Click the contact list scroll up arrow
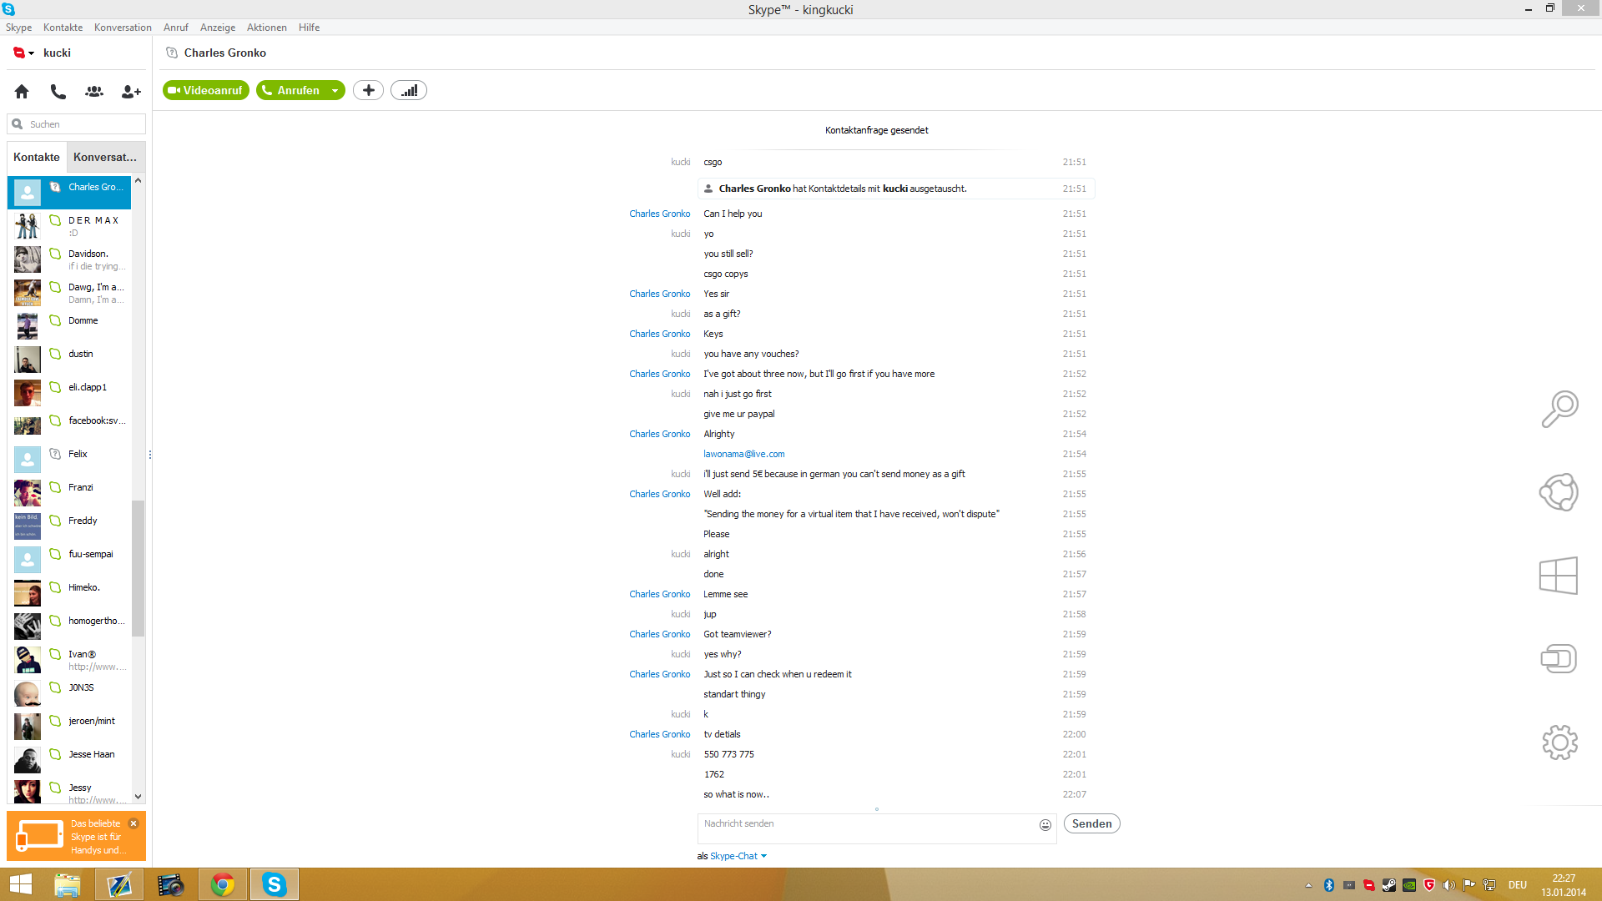1602x901 pixels. 139,180
